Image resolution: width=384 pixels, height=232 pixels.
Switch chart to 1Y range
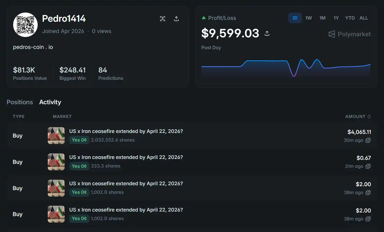[336, 18]
